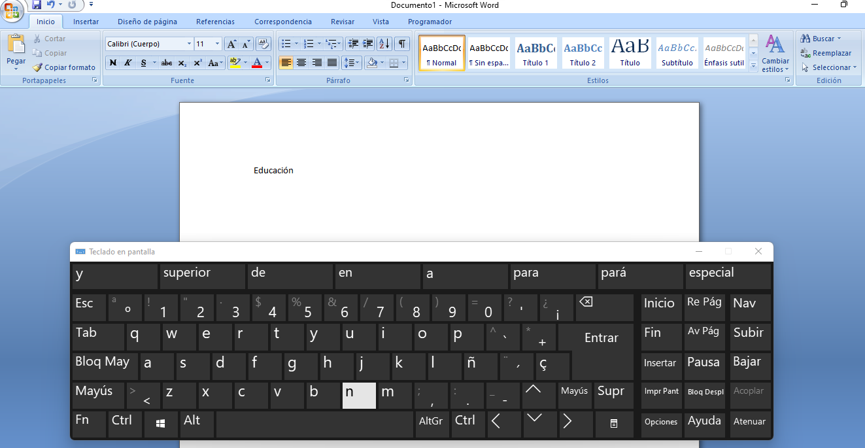This screenshot has height=448, width=865.
Task: Clear formatting with the eraser icon
Action: [x=263, y=44]
